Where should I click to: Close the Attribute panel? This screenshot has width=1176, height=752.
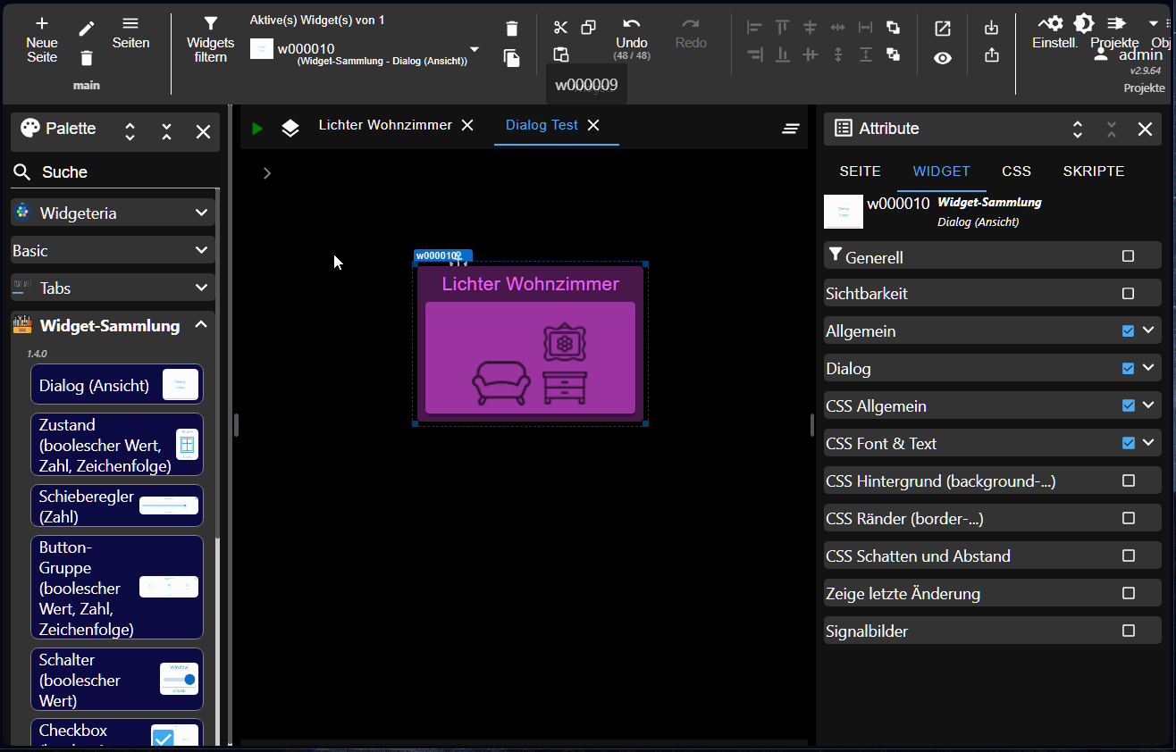coord(1145,130)
